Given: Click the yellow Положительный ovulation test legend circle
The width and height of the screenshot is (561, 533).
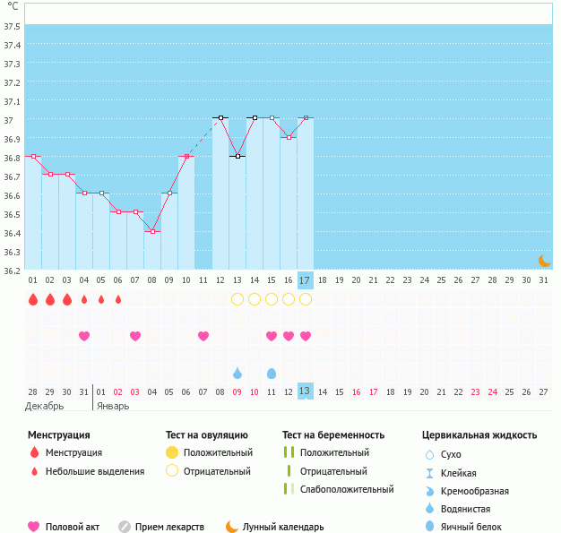Looking at the screenshot, I should [173, 453].
